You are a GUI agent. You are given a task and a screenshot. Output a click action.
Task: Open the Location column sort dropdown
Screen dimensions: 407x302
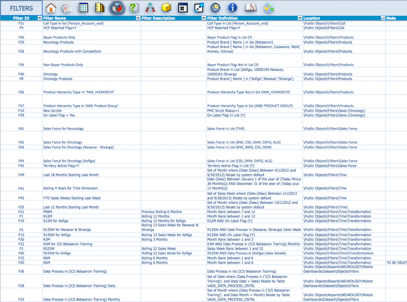[x=383, y=18]
